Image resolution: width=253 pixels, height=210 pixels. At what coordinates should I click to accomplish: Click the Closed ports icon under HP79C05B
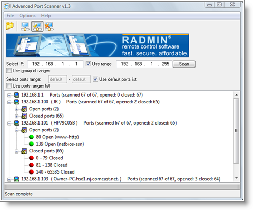tap(24, 151)
